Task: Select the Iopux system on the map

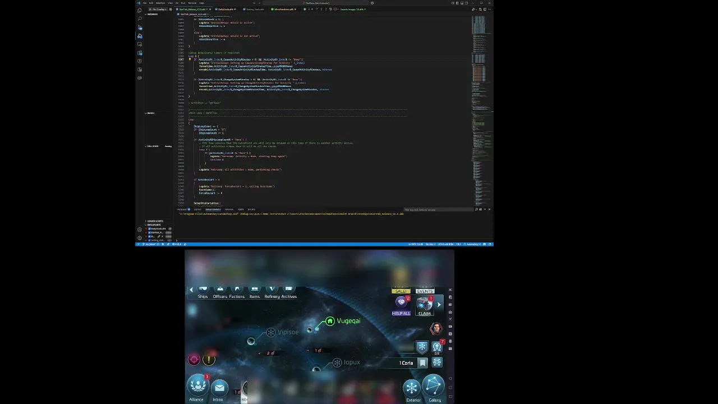Action: [352, 362]
